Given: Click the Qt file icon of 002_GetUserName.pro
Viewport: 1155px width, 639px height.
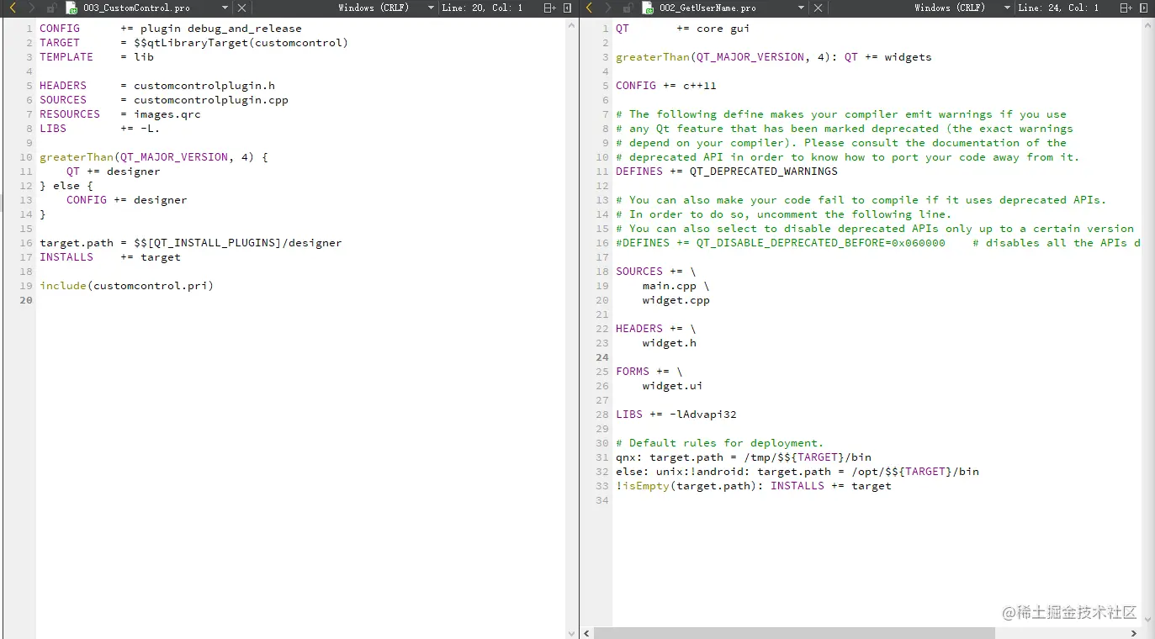Looking at the screenshot, I should coord(648,8).
